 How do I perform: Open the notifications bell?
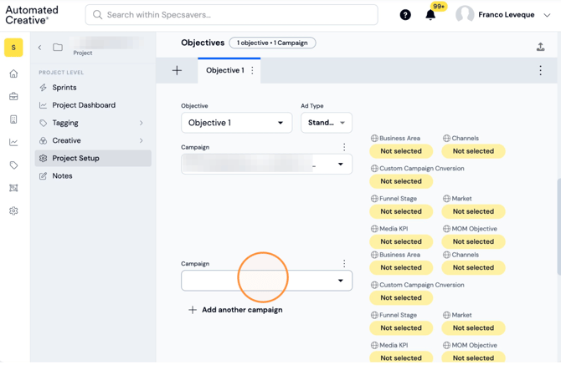430,15
